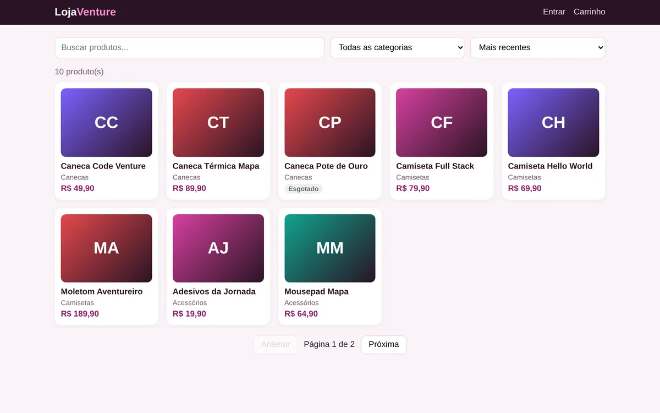This screenshot has height=413, width=660.
Task: Open the CC Caneca Code Venture thumbnail
Action: [x=106, y=122]
